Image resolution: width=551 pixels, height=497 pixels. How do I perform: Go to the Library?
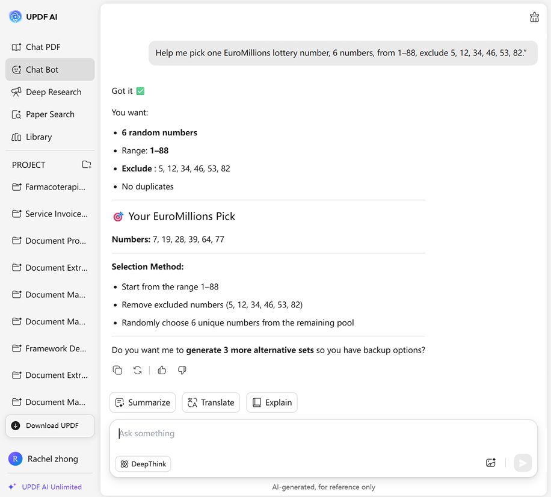tap(38, 137)
